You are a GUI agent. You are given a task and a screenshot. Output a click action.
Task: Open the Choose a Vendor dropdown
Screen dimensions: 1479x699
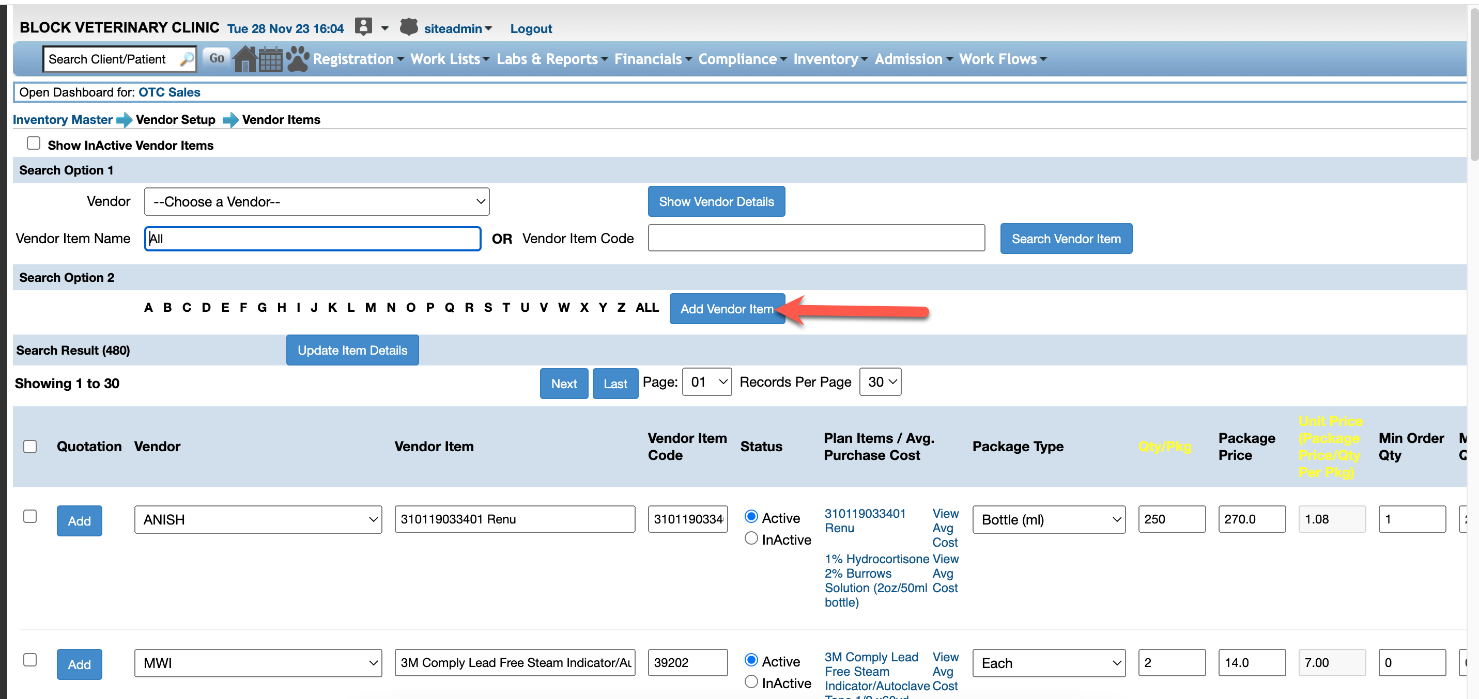click(x=317, y=202)
